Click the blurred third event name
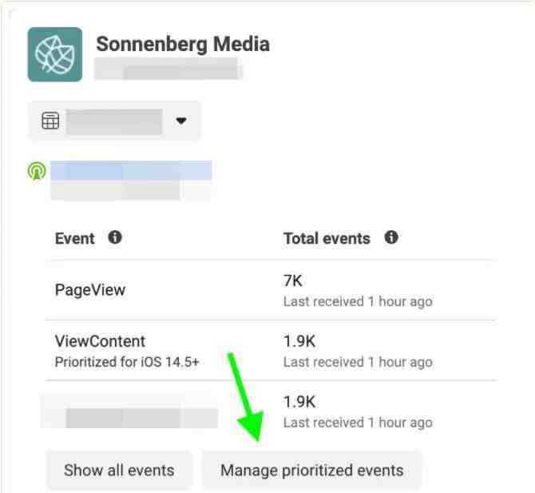The image size is (535, 493). [141, 417]
